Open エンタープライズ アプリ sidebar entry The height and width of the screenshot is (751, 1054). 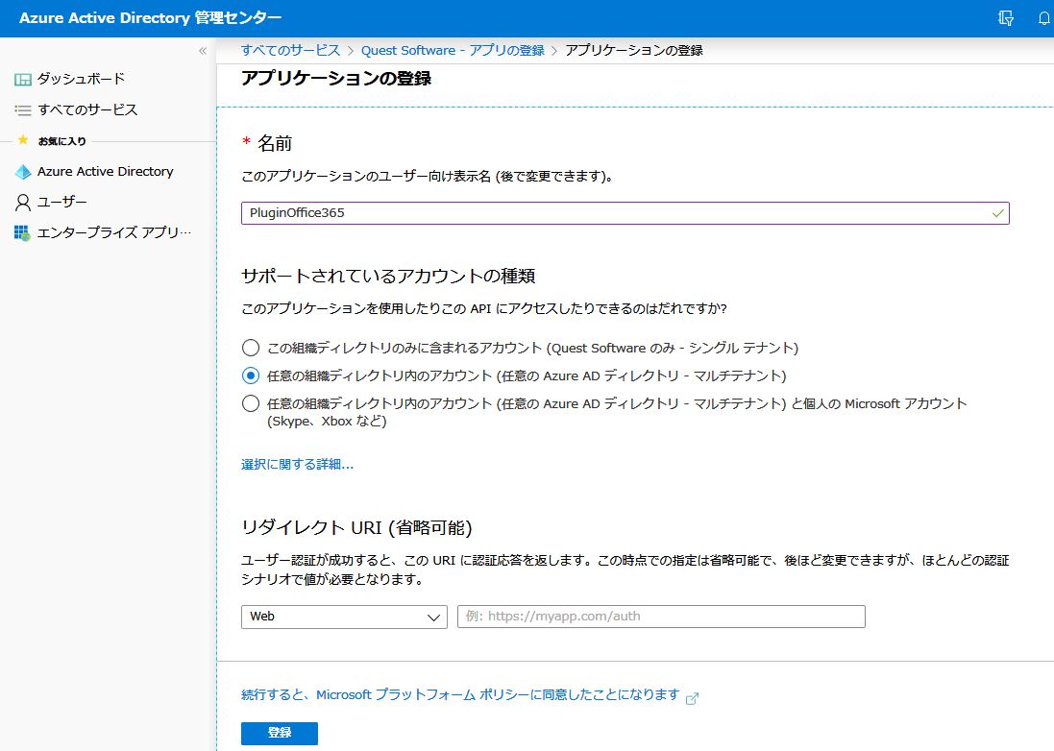[x=114, y=232]
